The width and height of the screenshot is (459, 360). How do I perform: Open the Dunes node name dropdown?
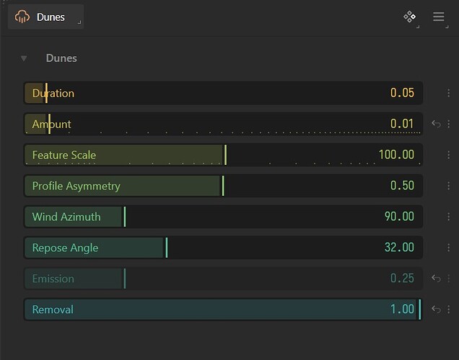click(x=45, y=17)
